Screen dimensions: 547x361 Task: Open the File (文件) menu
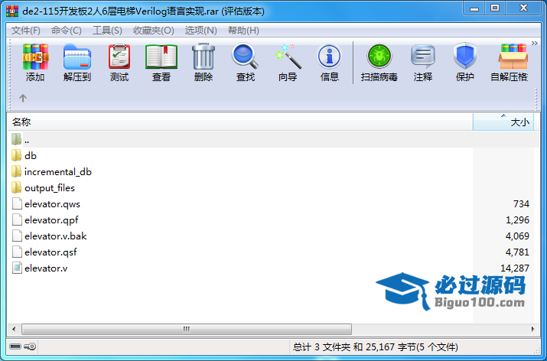click(x=26, y=31)
